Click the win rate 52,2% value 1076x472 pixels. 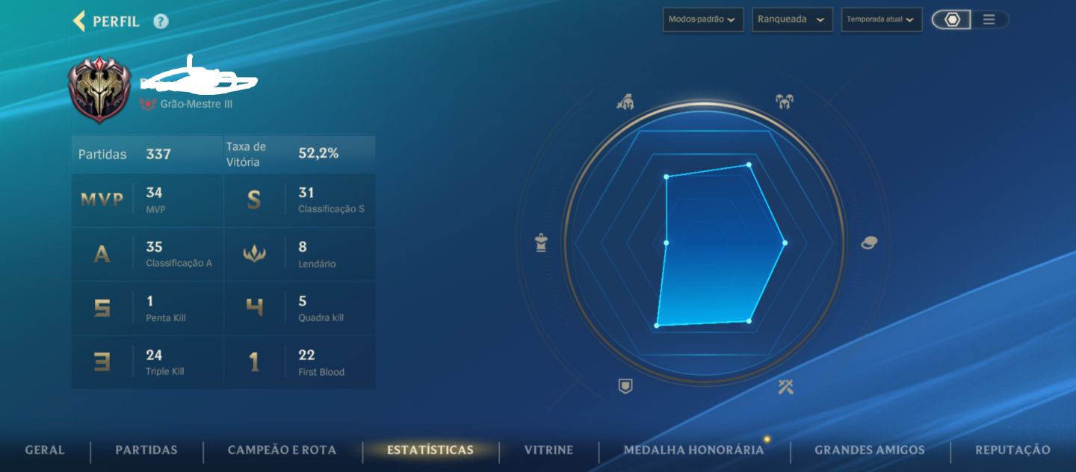coord(318,153)
